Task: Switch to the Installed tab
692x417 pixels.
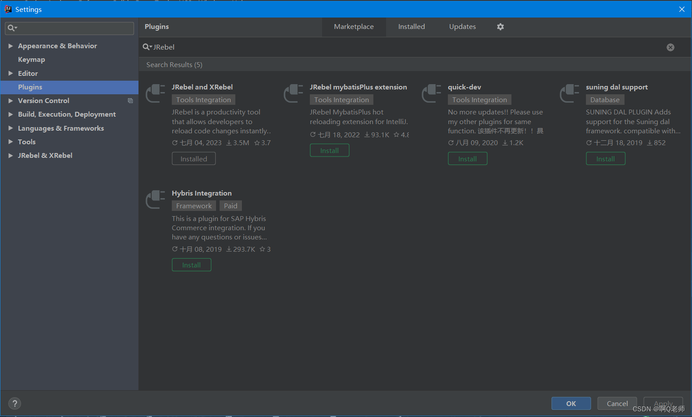Action: (x=412, y=27)
